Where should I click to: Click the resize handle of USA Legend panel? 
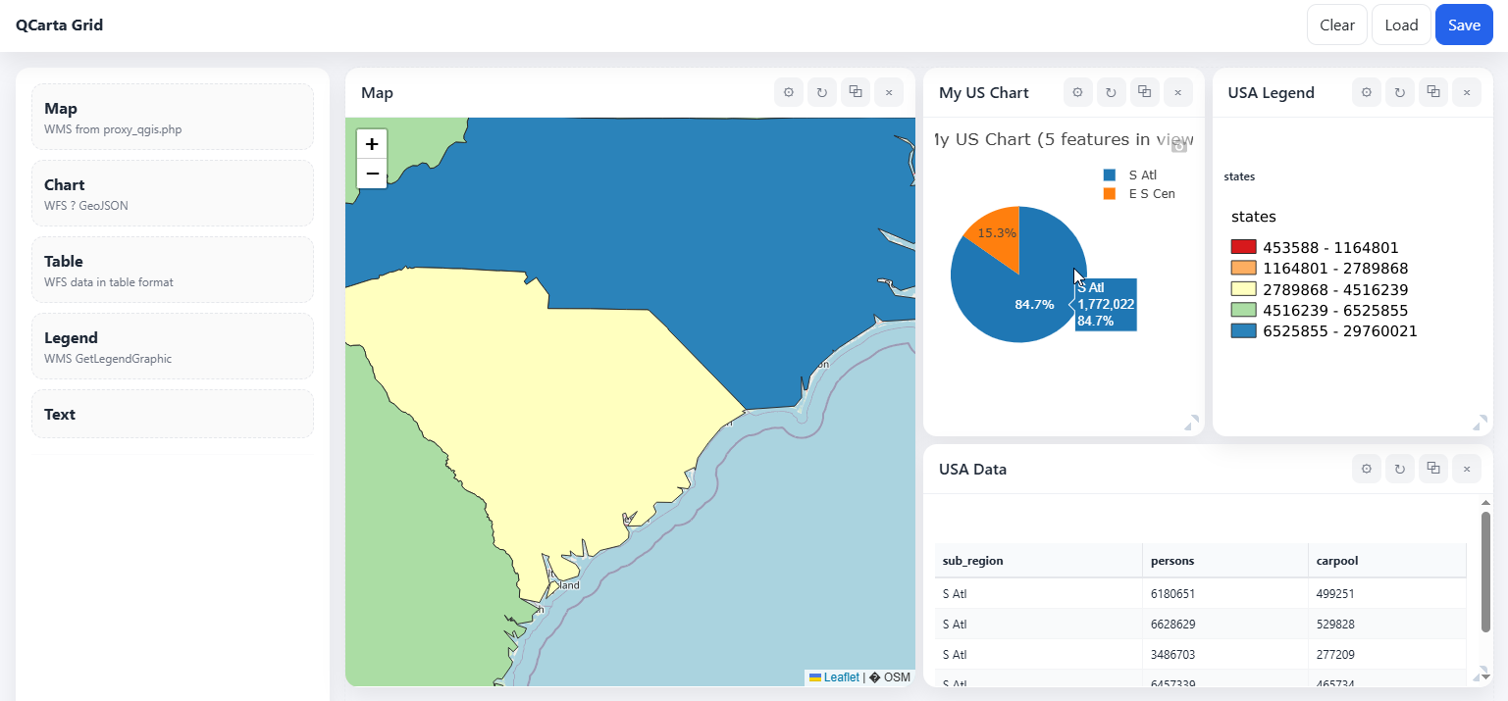(x=1480, y=423)
